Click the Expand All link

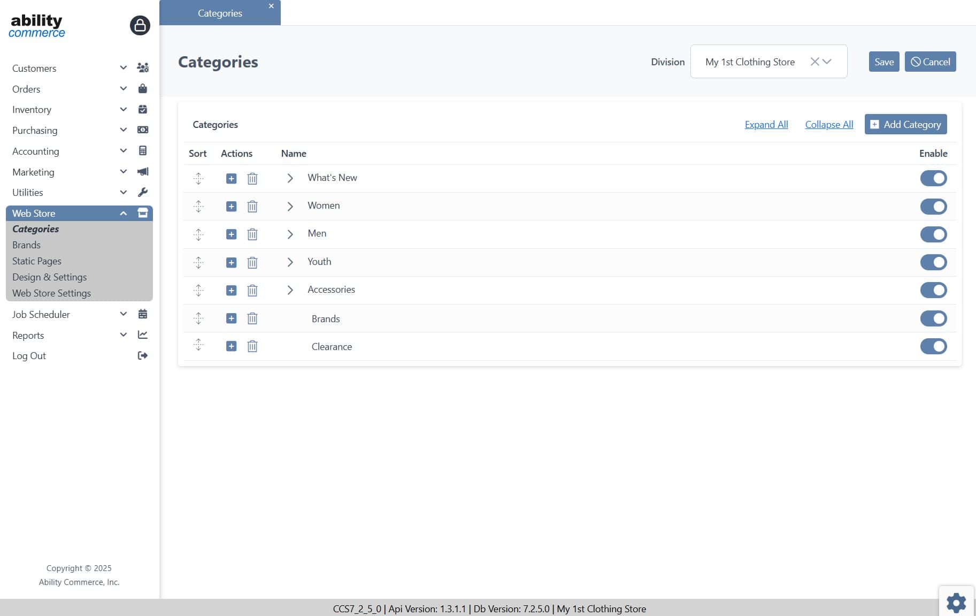click(766, 124)
